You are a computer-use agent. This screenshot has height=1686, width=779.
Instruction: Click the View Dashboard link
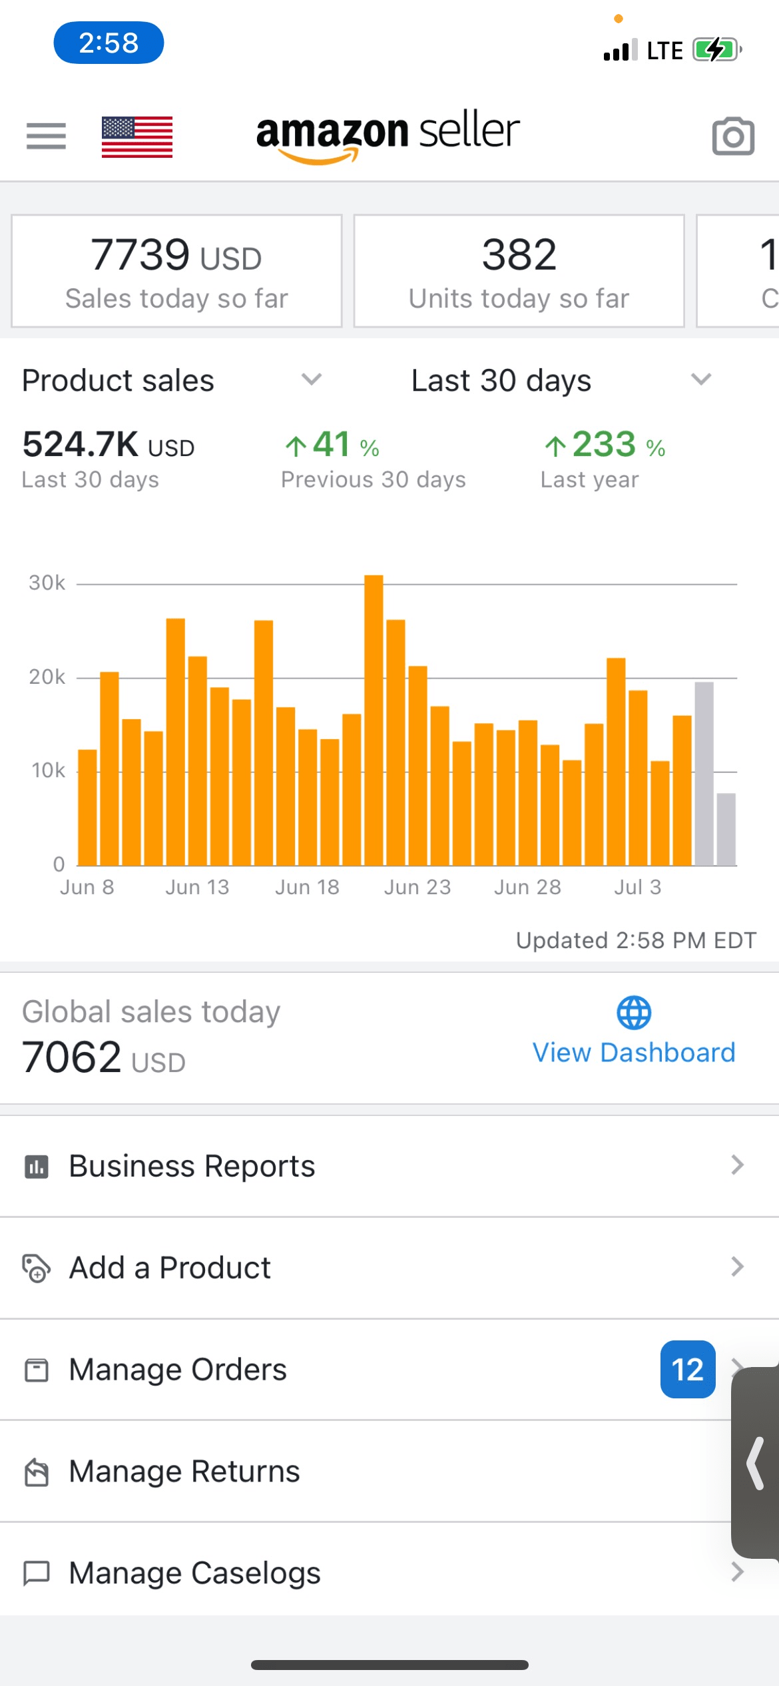[634, 1053]
